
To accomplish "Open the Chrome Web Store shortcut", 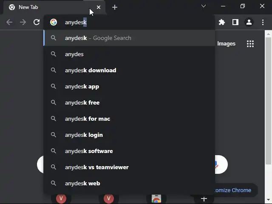I will tap(156, 199).
